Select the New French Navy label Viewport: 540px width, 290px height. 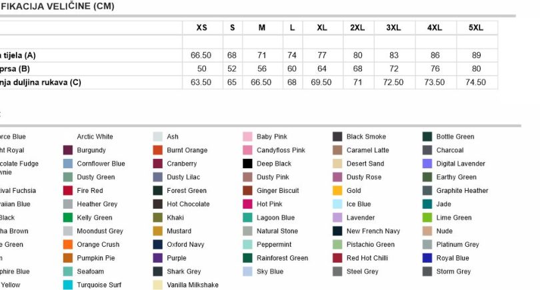pos(373,231)
